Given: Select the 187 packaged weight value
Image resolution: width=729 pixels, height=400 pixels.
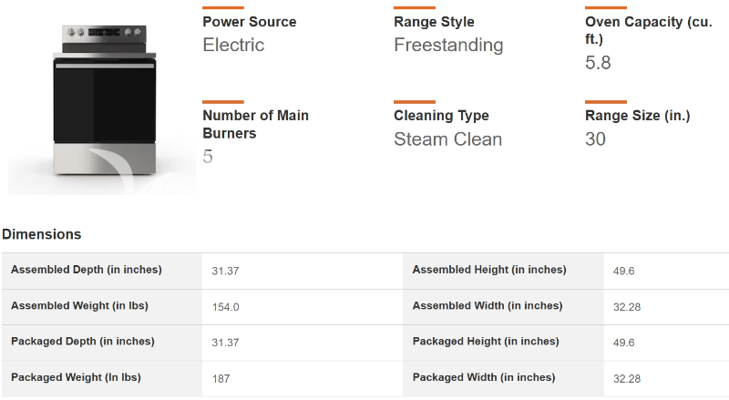Looking at the screenshot, I should (x=220, y=378).
